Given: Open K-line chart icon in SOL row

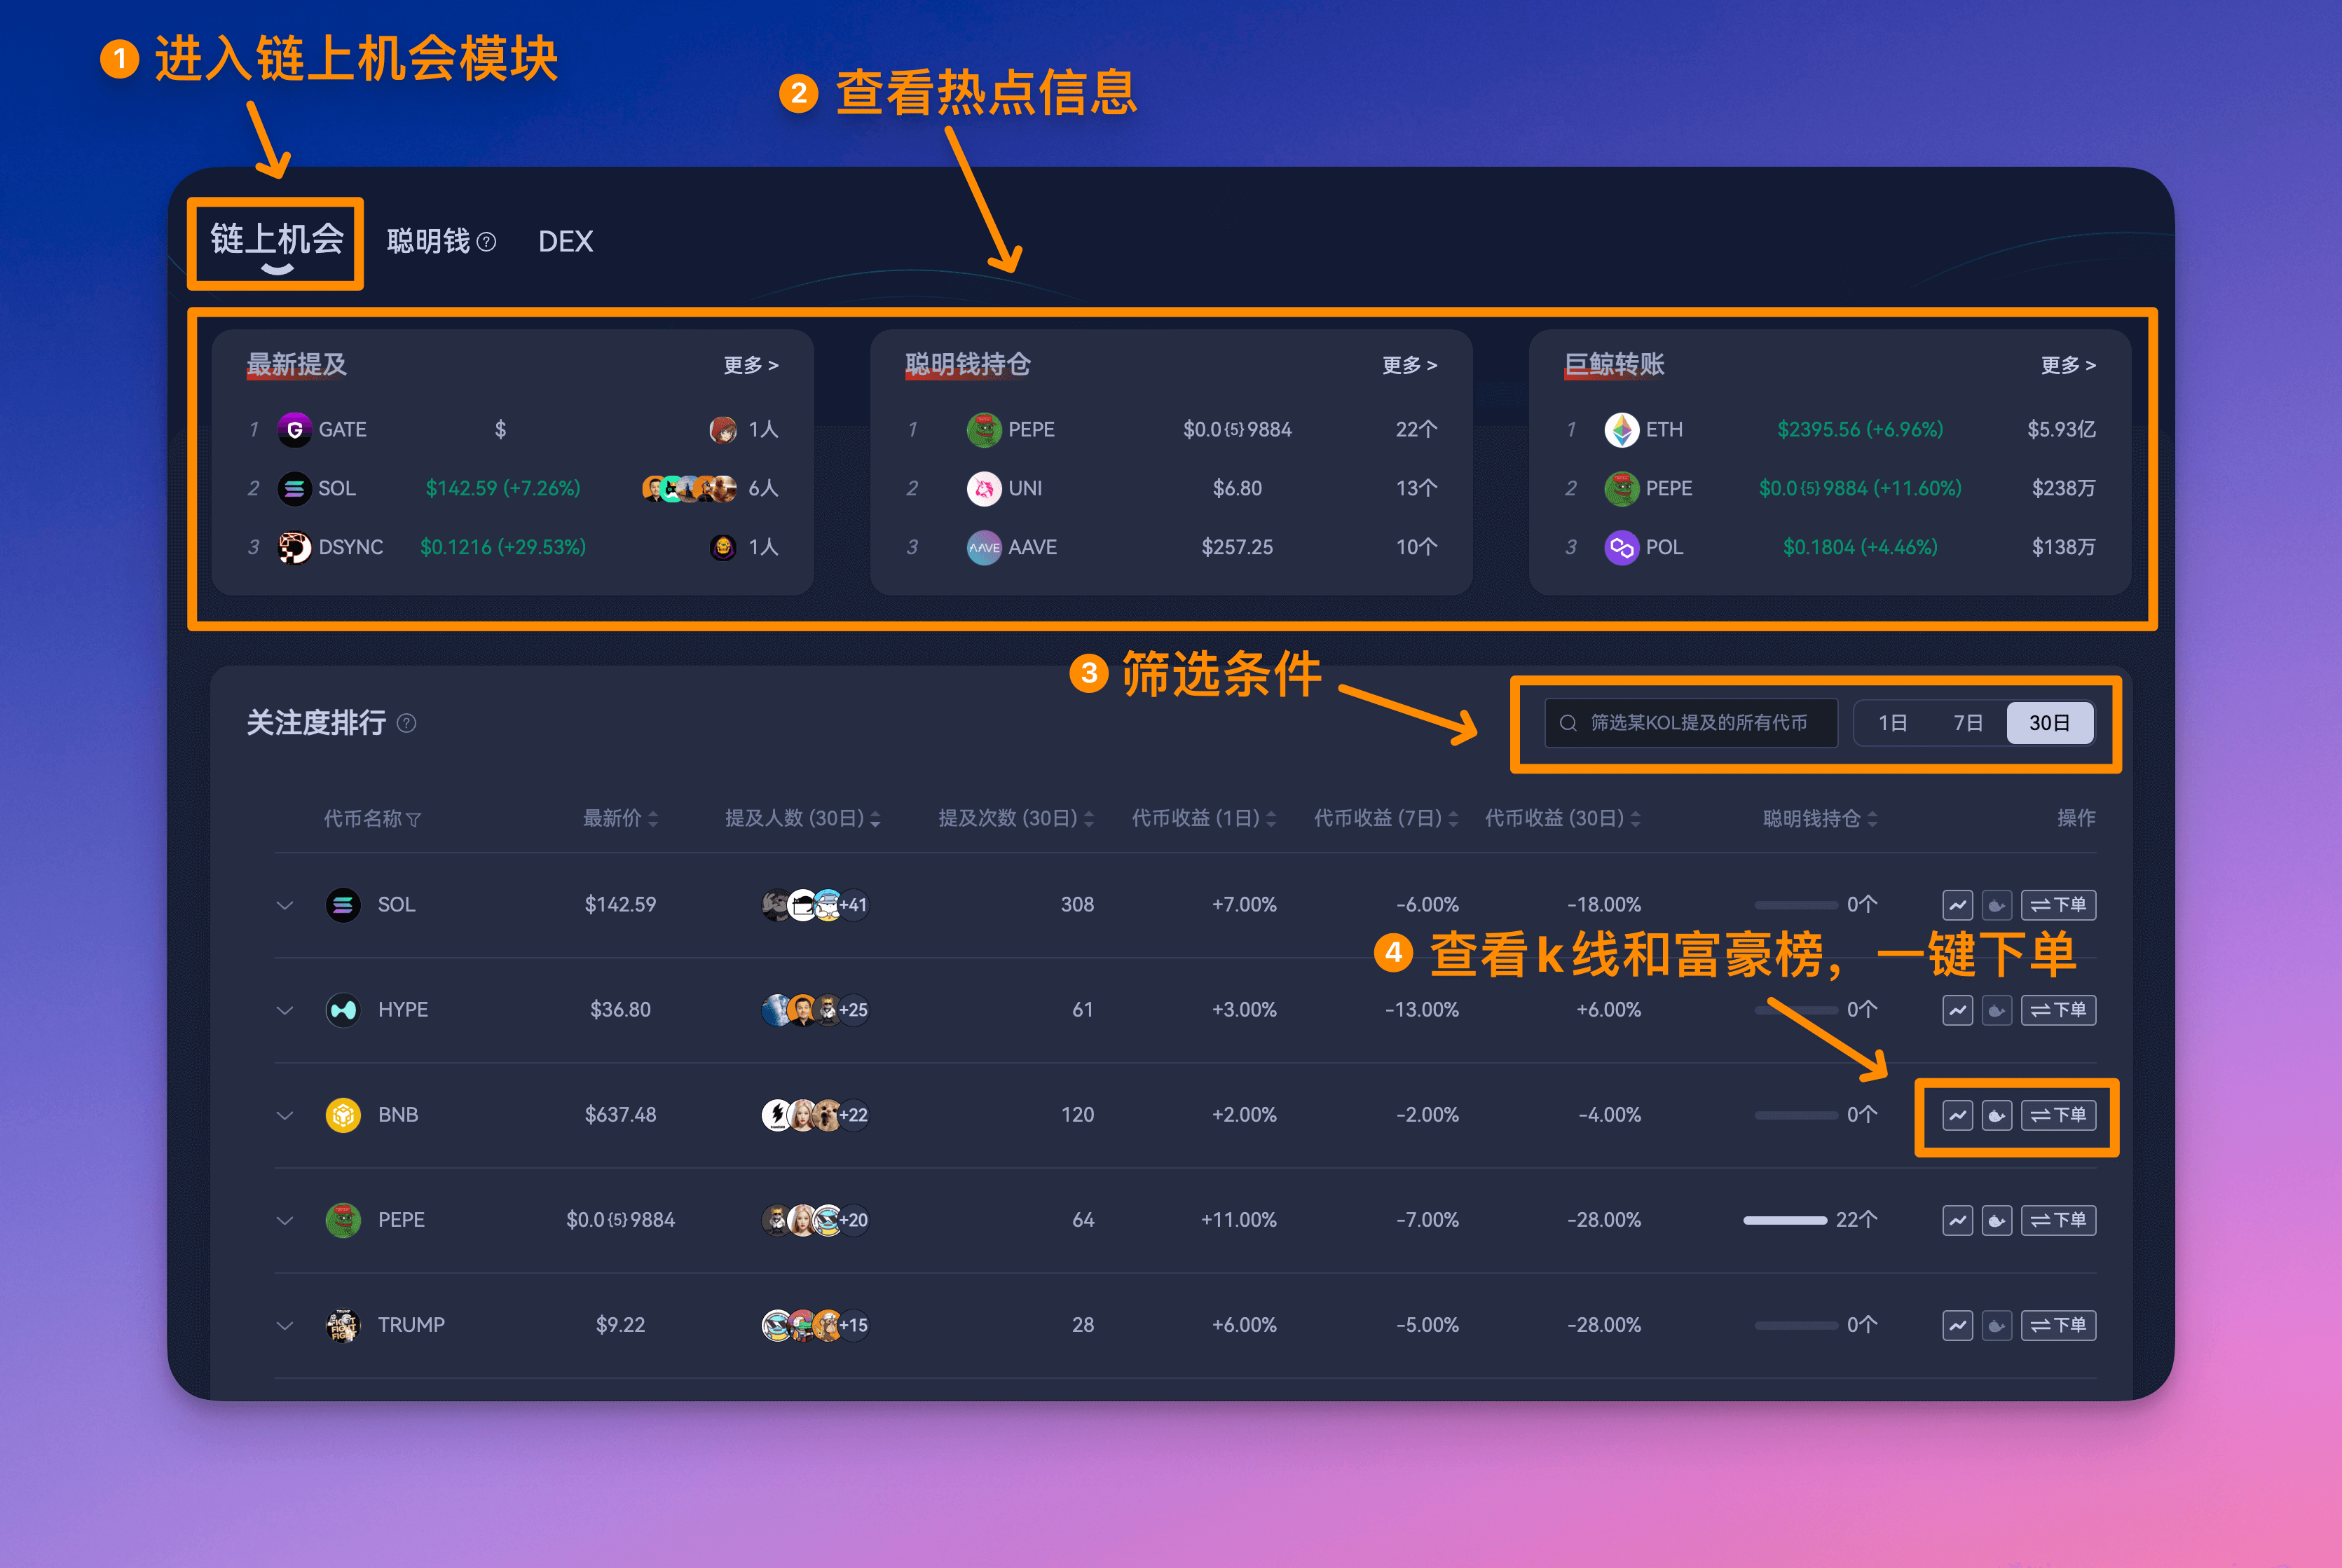Looking at the screenshot, I should coord(1957,905).
